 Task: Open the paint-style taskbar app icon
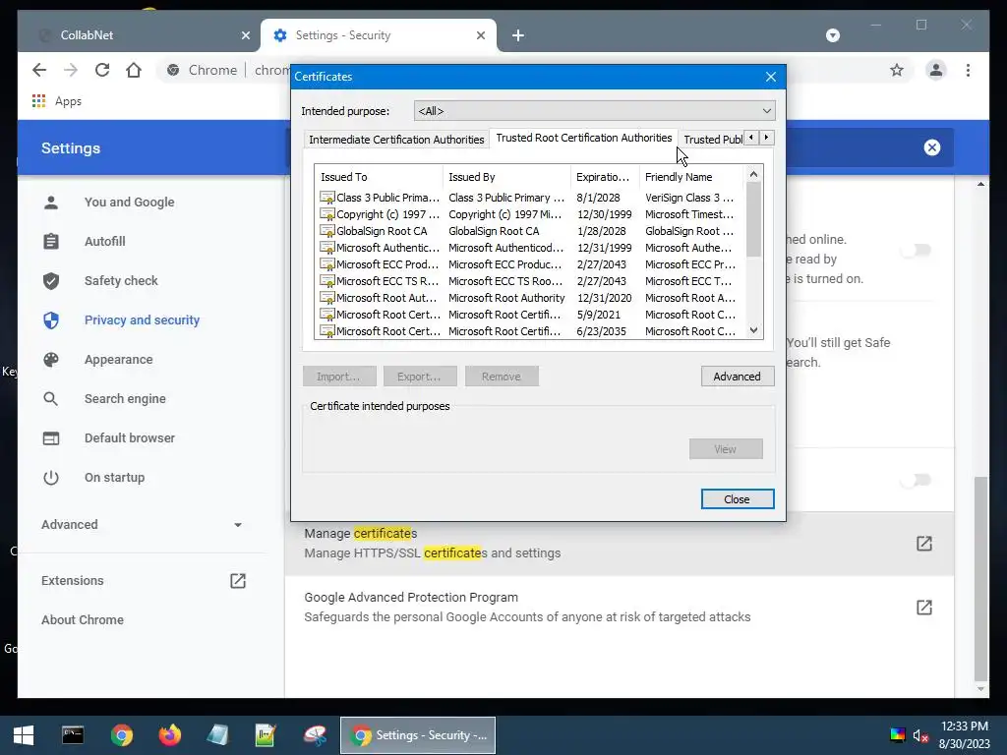click(x=315, y=735)
